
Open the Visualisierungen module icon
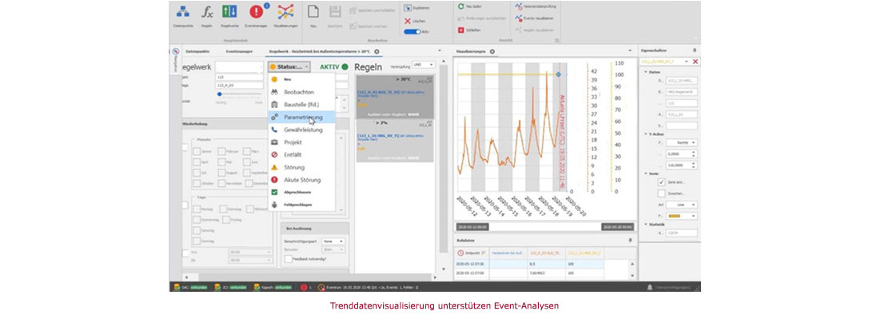click(285, 12)
